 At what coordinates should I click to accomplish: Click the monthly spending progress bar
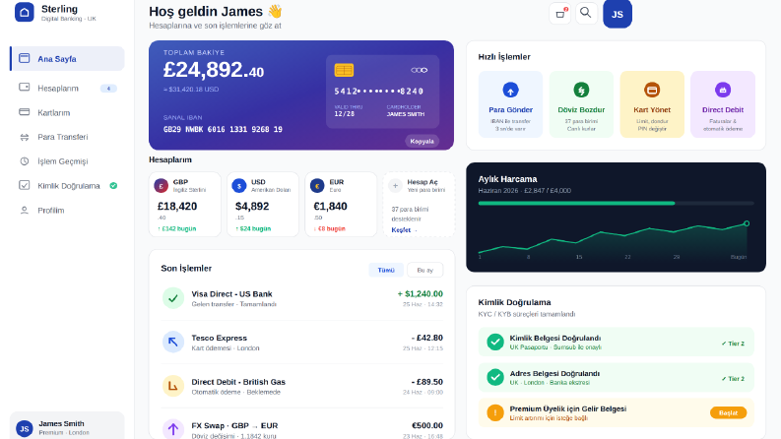(x=616, y=203)
